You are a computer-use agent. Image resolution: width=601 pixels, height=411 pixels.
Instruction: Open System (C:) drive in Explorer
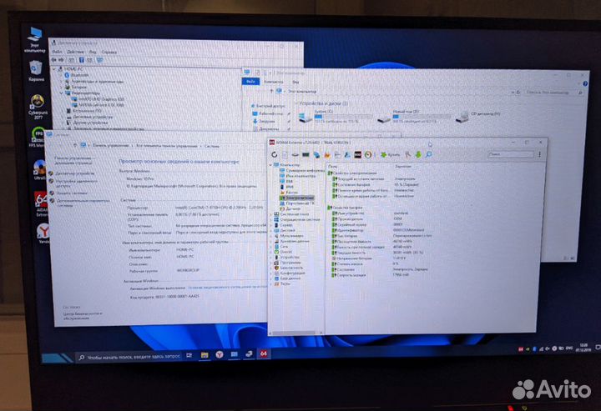tap(335, 117)
